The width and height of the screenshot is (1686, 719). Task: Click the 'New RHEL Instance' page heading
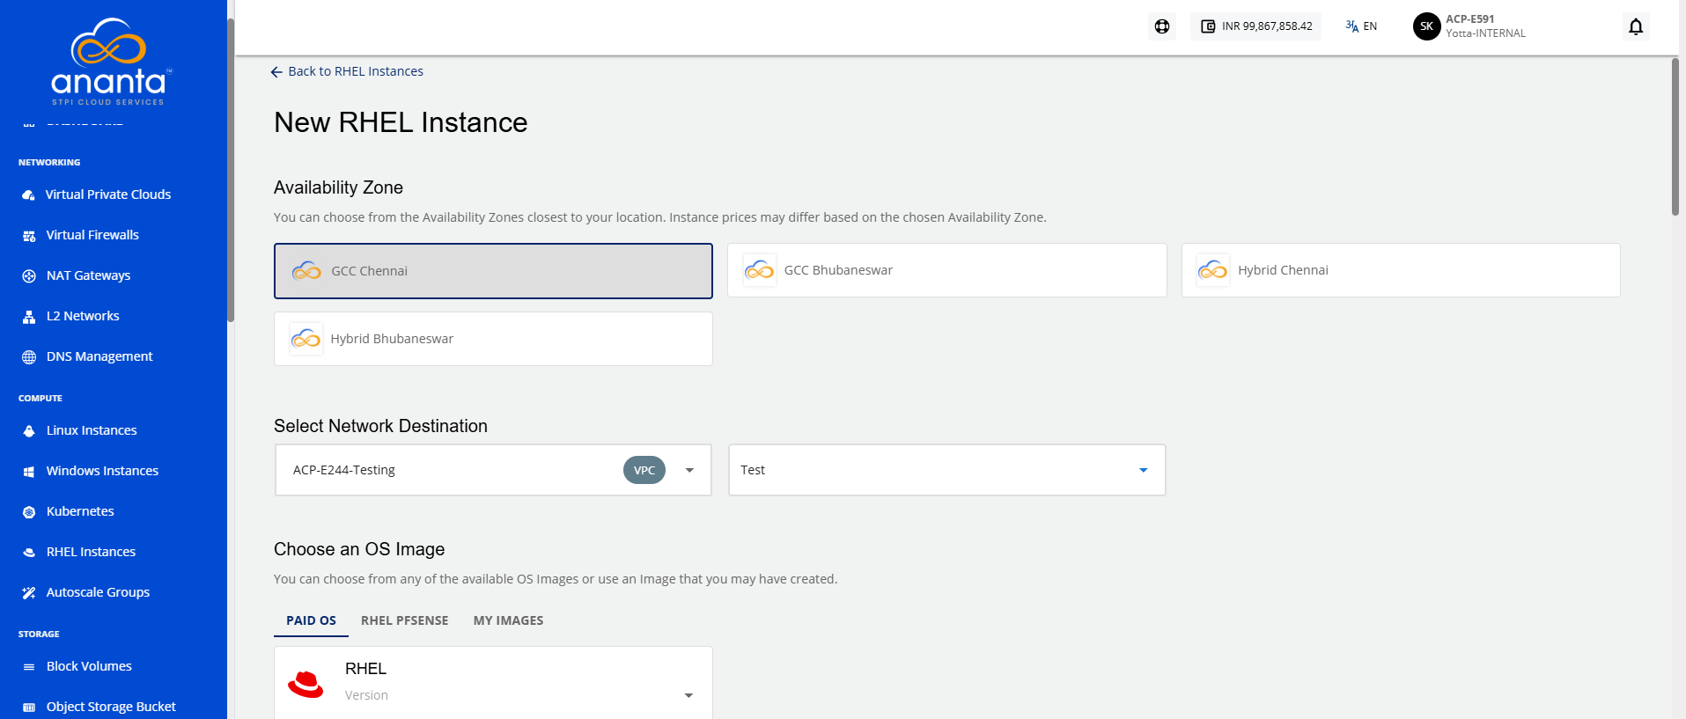pyautogui.click(x=401, y=122)
